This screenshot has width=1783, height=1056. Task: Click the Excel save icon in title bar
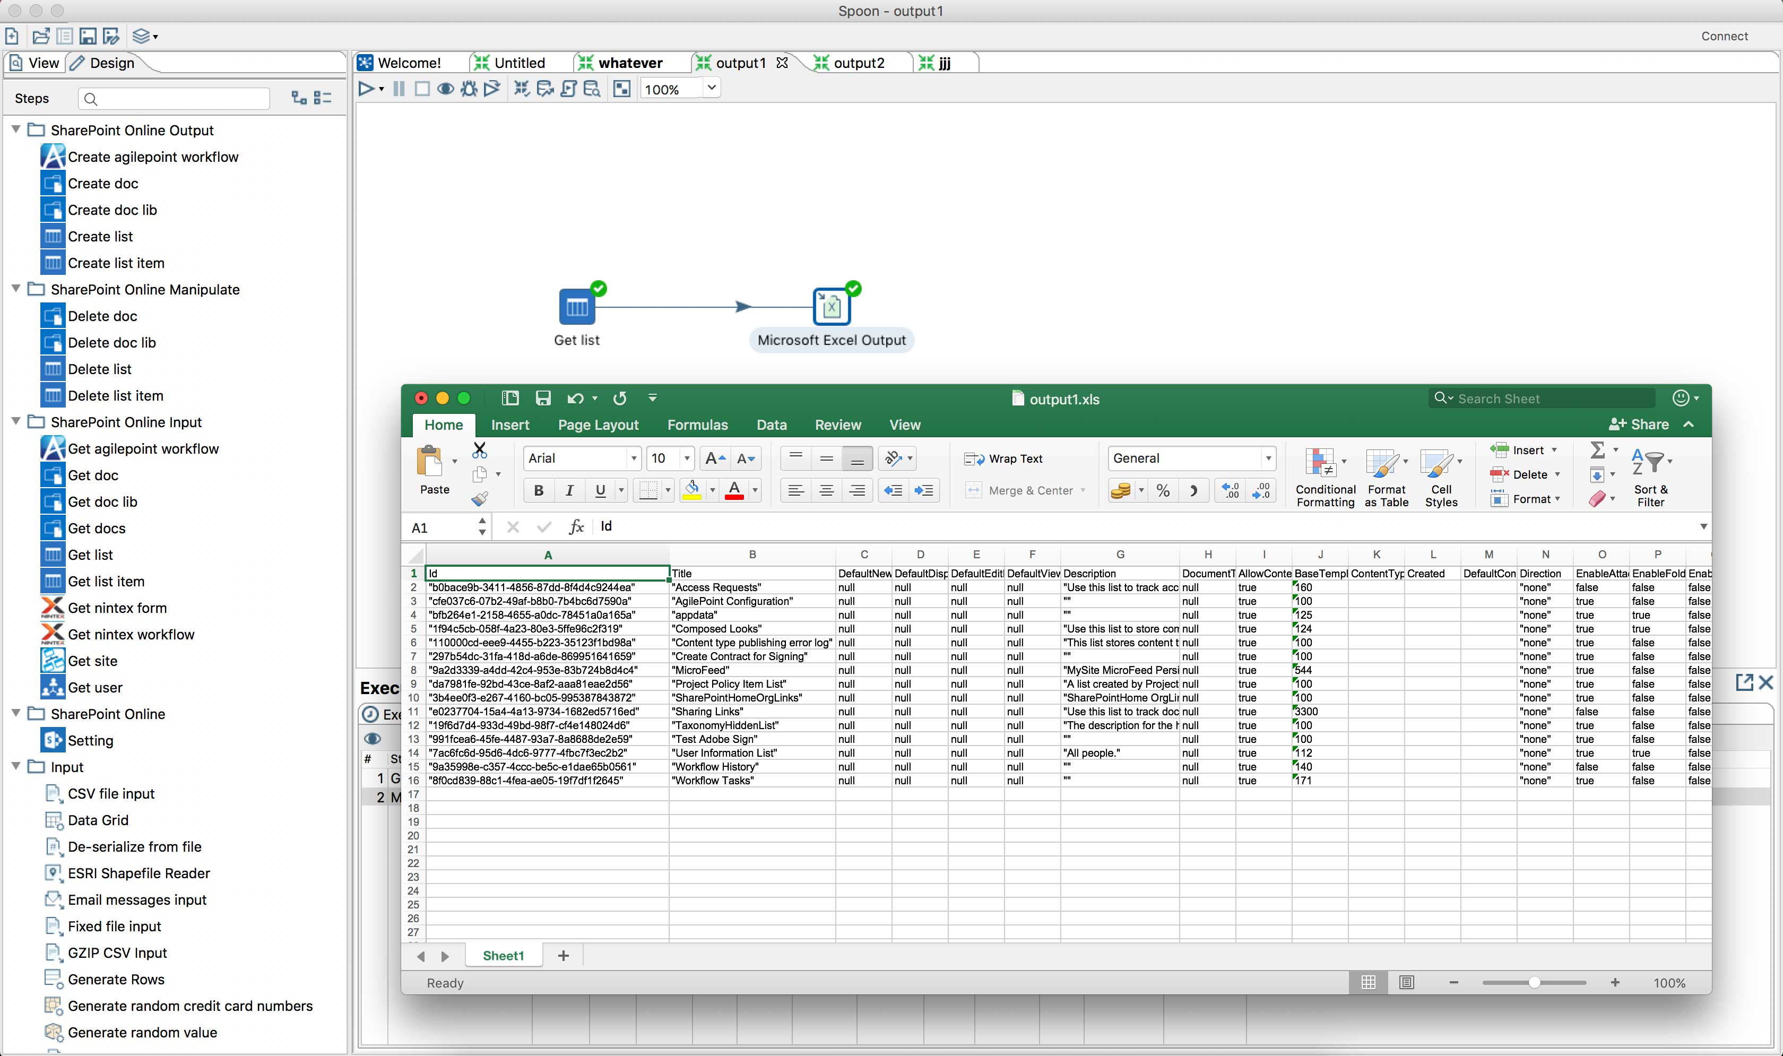coord(543,398)
